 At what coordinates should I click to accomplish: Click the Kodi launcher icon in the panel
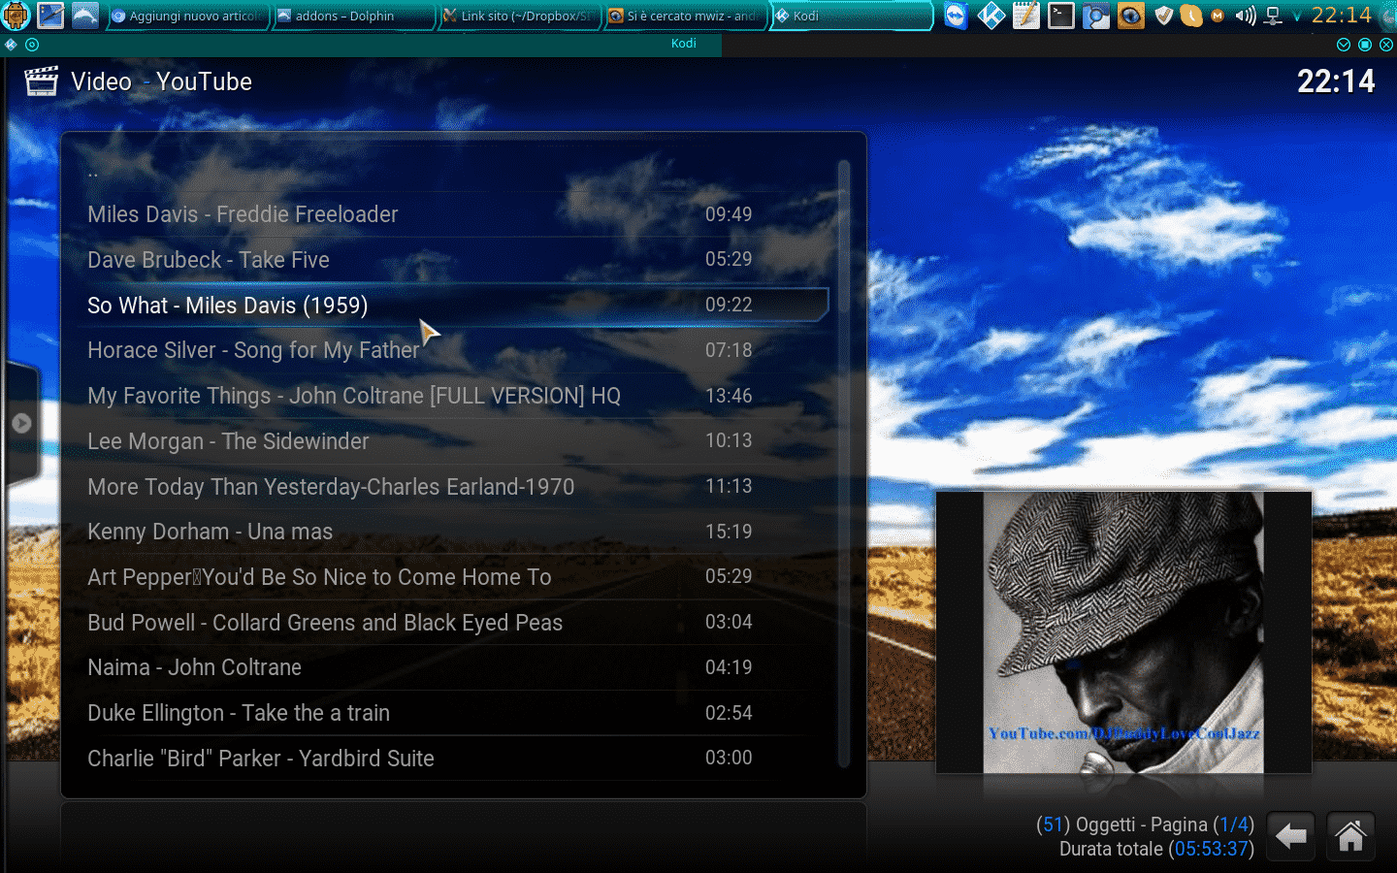991,16
